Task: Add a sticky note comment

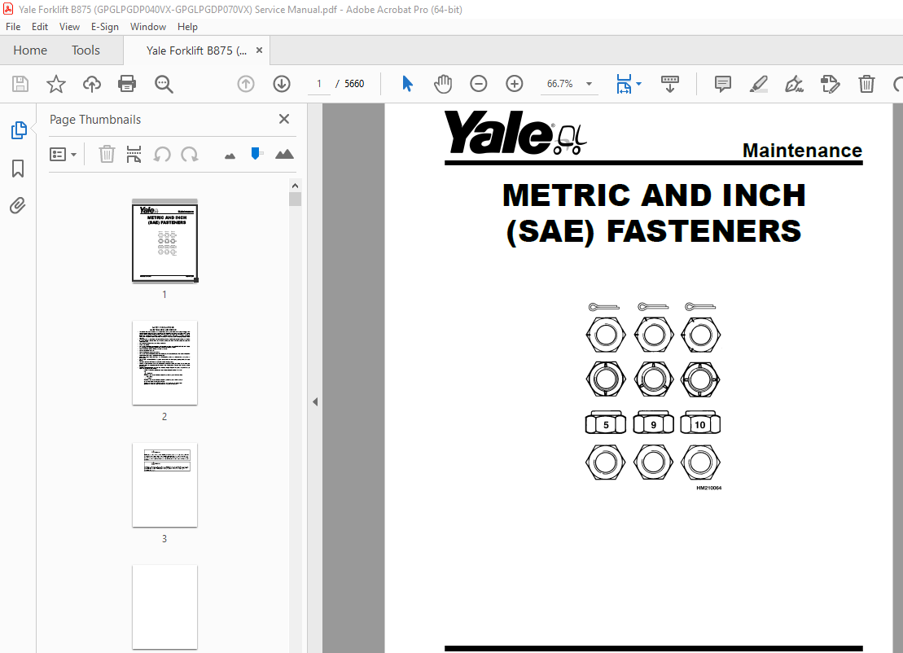Action: [723, 84]
